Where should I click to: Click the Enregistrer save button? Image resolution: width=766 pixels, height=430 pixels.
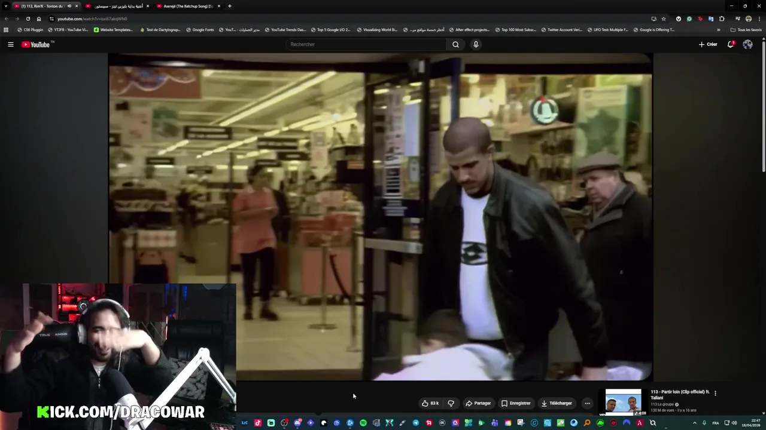tap(516, 403)
